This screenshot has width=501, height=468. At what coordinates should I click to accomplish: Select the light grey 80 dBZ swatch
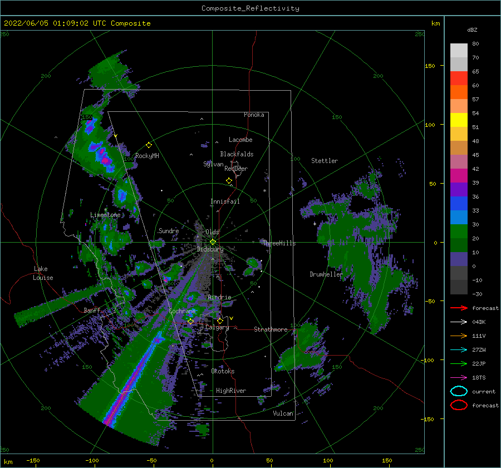click(x=459, y=51)
